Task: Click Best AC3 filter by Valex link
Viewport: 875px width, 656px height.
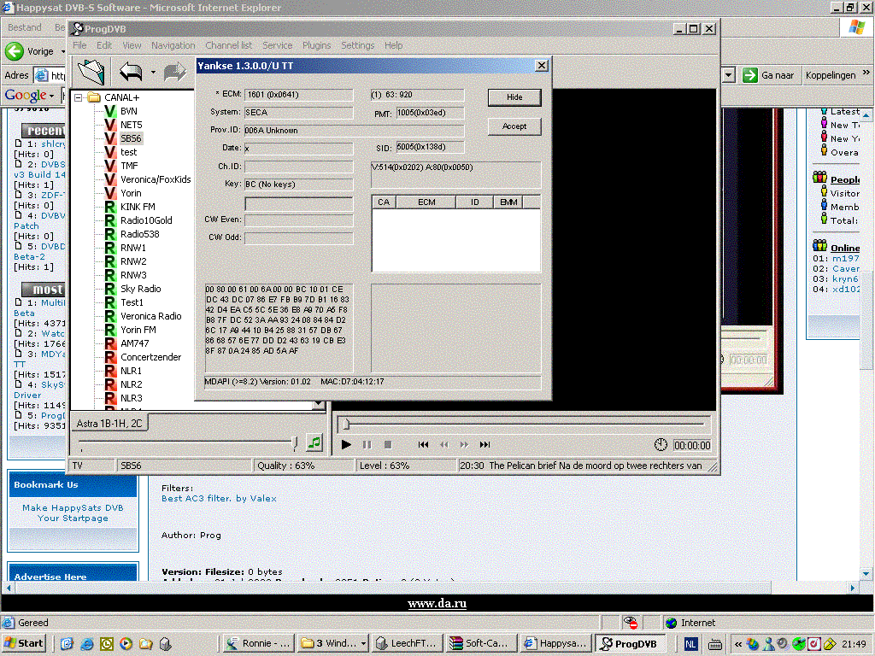Action: [219, 498]
